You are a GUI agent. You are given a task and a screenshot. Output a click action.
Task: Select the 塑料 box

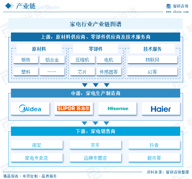26,72
